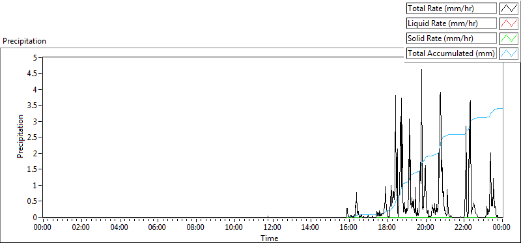
Task: Click the Time x-axis title
Action: pos(270,238)
